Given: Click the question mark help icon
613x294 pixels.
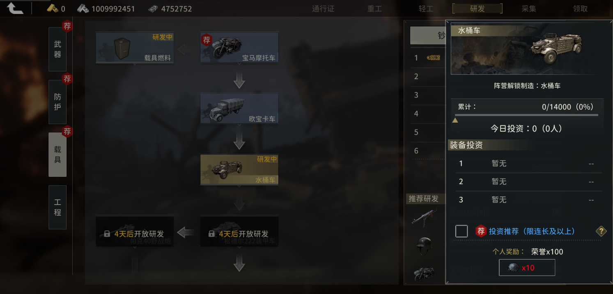Looking at the screenshot, I should pyautogui.click(x=601, y=231).
